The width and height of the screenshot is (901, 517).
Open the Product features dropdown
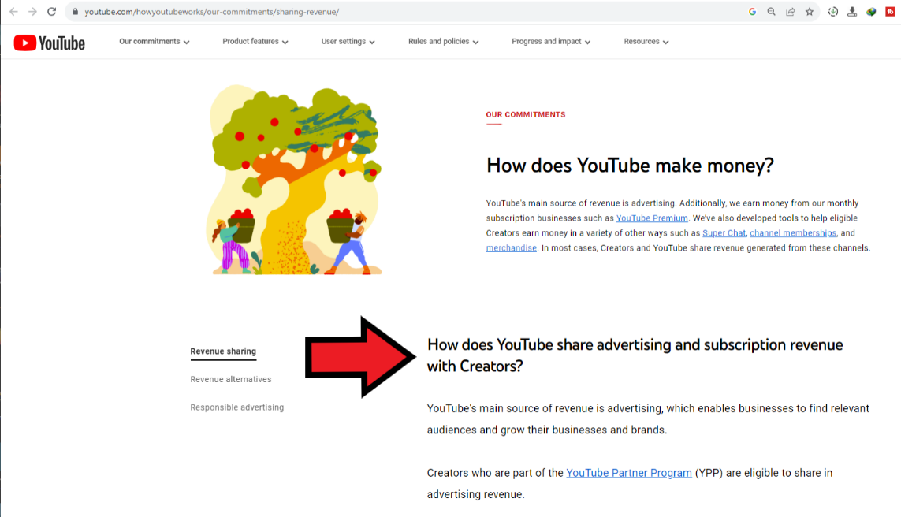tap(255, 41)
